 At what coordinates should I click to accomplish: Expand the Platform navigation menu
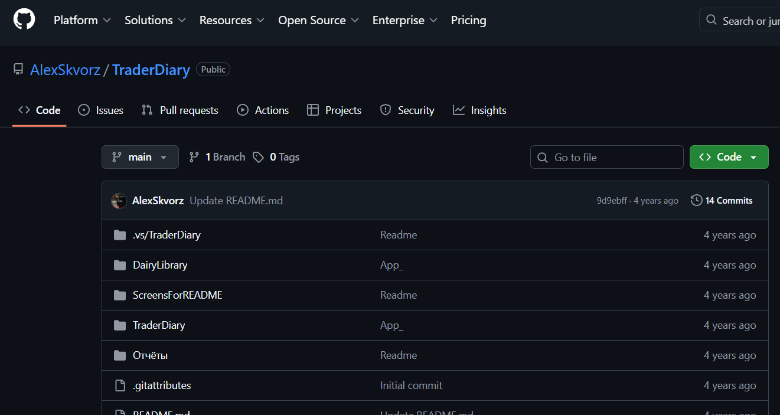(x=82, y=20)
